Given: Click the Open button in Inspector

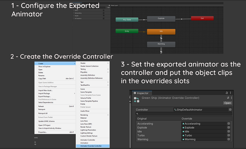Looking at the screenshot, I should (x=228, y=103).
